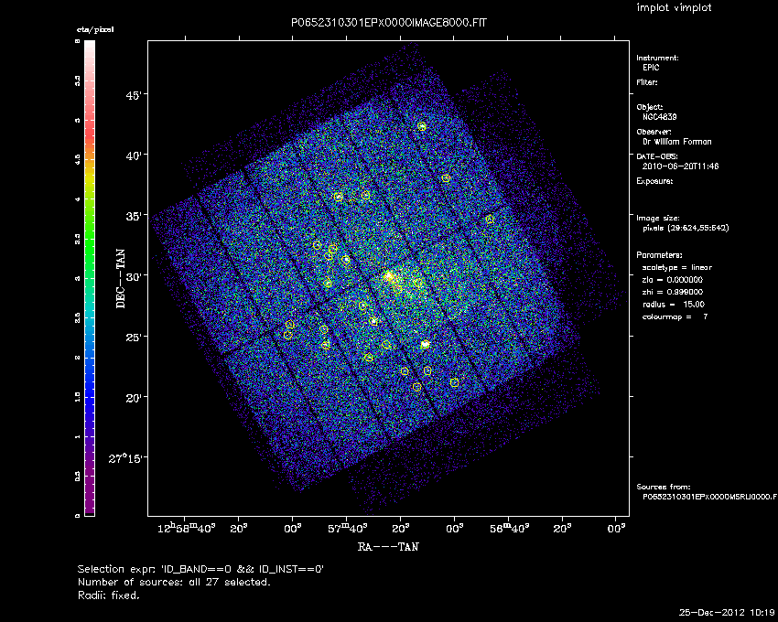Screen dimensions: 778x622
Task: Click the 'DATE-OBS:' heading
Action: pyautogui.click(x=657, y=156)
